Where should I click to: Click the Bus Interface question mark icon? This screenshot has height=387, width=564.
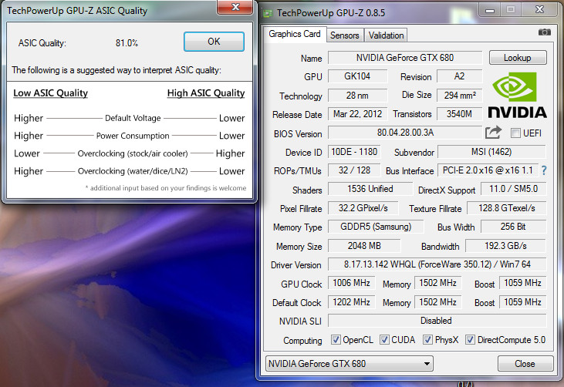tap(543, 170)
